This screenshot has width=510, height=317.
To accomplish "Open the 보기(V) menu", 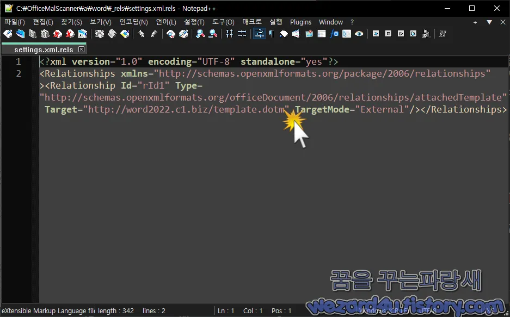I will (x=101, y=22).
